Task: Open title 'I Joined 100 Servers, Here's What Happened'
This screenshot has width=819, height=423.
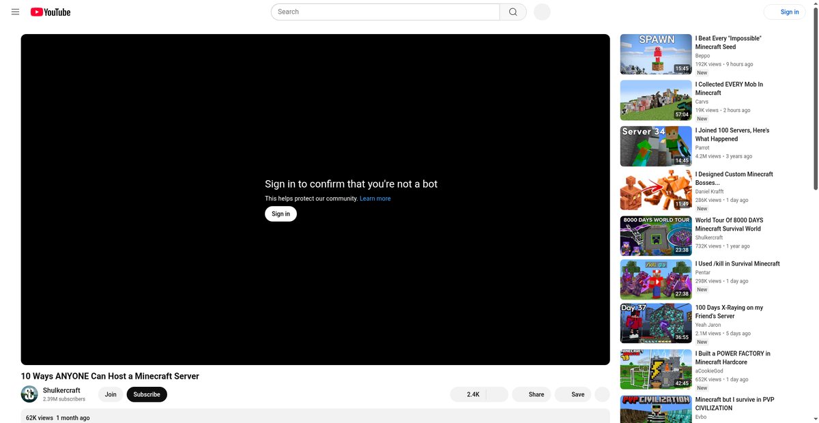Action: [x=732, y=134]
